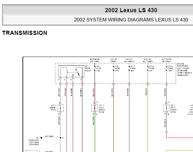This screenshot has width=193, height=152.
Task: Click WHT/BLK wire label above J/C 3
Action: [x=59, y=92]
